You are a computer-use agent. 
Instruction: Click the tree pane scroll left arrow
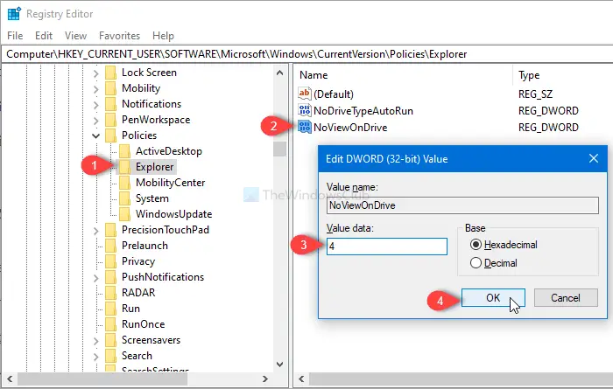(x=10, y=379)
